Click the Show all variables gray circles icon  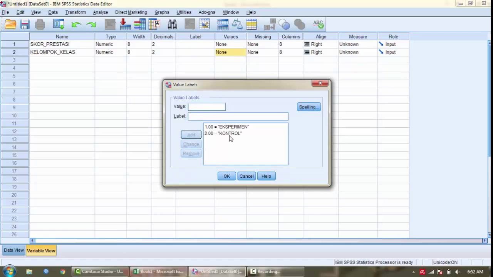[299, 25]
